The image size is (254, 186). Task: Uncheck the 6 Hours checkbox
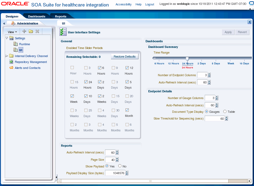click(99, 68)
